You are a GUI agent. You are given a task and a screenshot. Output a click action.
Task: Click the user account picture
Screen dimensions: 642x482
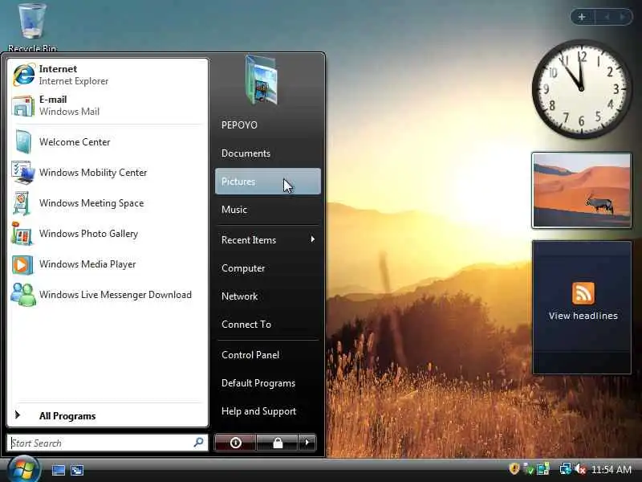(x=262, y=81)
